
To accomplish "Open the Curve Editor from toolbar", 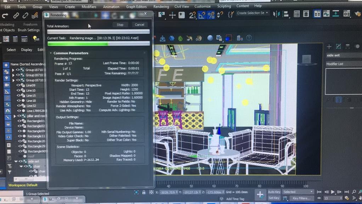I will click(326, 14).
